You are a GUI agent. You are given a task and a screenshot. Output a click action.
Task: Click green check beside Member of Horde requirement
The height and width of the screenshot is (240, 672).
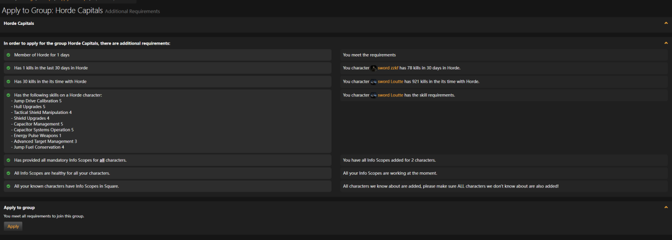click(8, 55)
